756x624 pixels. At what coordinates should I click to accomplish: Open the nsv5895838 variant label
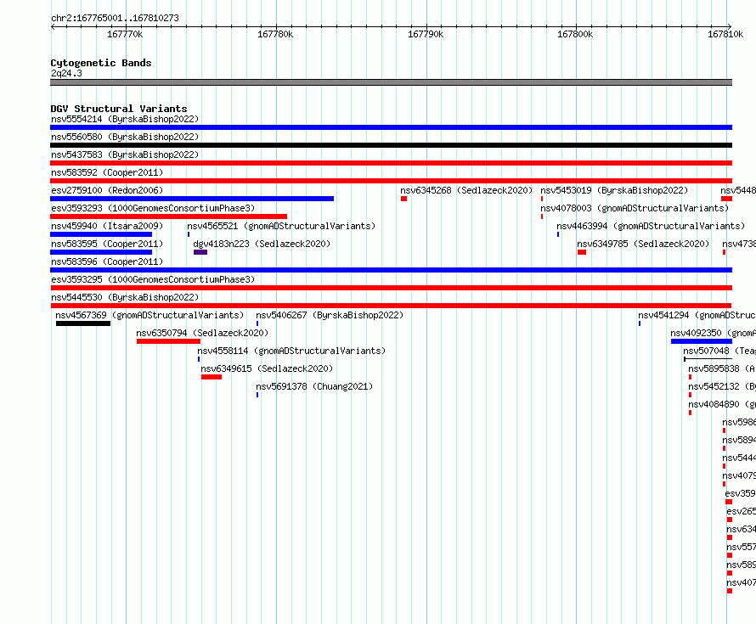(x=722, y=368)
